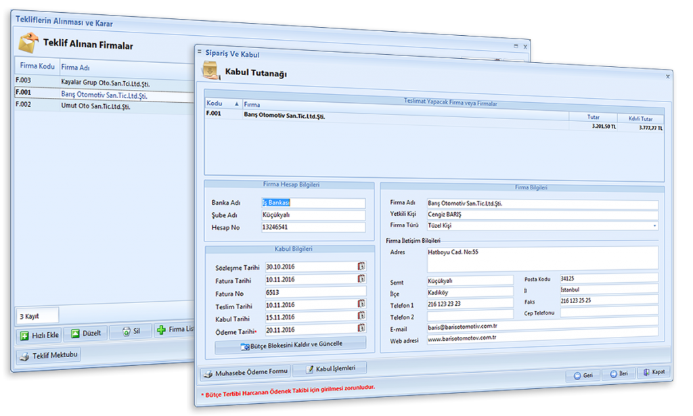Print the Teklif Mektubu letter

pos(48,356)
